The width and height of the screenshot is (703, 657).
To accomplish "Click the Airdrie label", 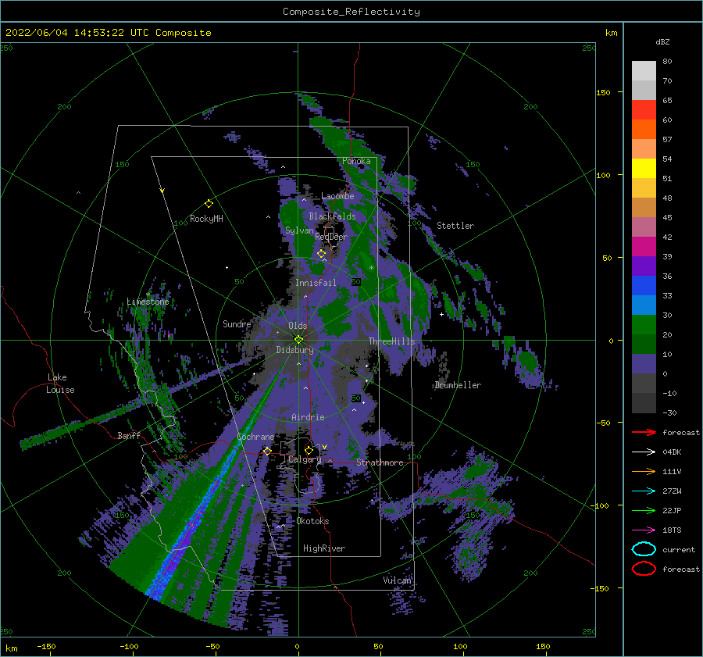I will point(308,417).
